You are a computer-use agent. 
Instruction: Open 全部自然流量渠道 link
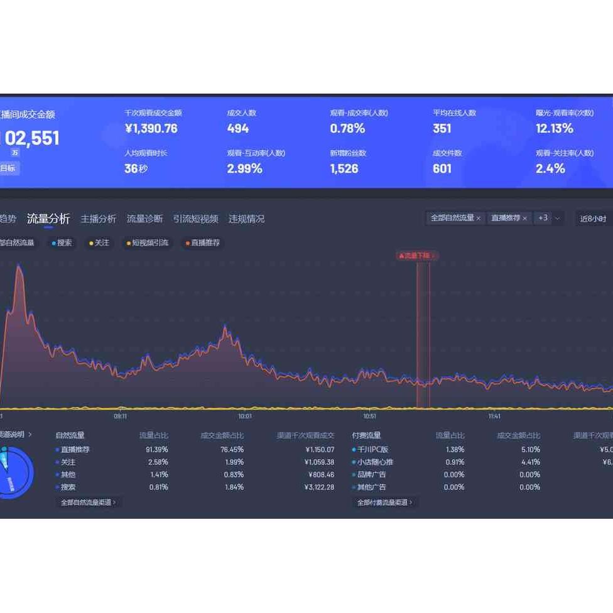[x=89, y=502]
